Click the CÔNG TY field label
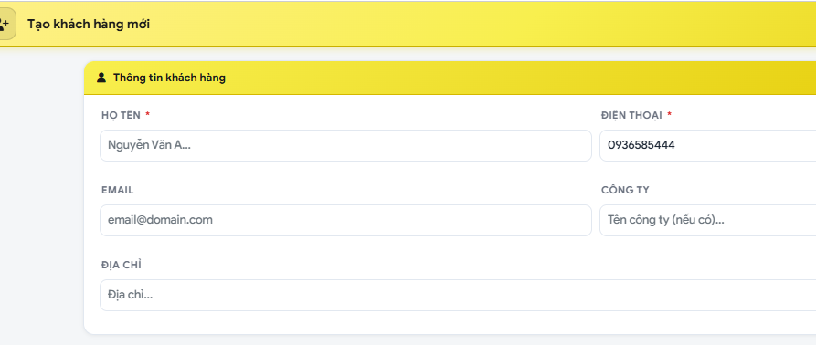Image resolution: width=816 pixels, height=345 pixels. click(625, 190)
